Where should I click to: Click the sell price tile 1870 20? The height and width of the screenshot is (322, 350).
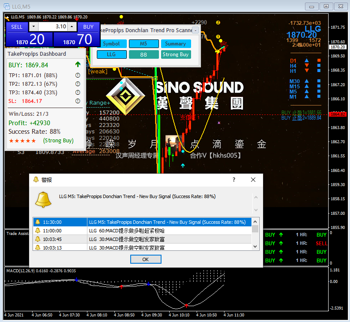point(29,39)
